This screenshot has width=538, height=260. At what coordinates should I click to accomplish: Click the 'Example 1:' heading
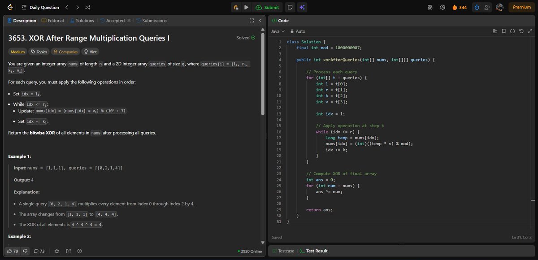pyautogui.click(x=21, y=156)
